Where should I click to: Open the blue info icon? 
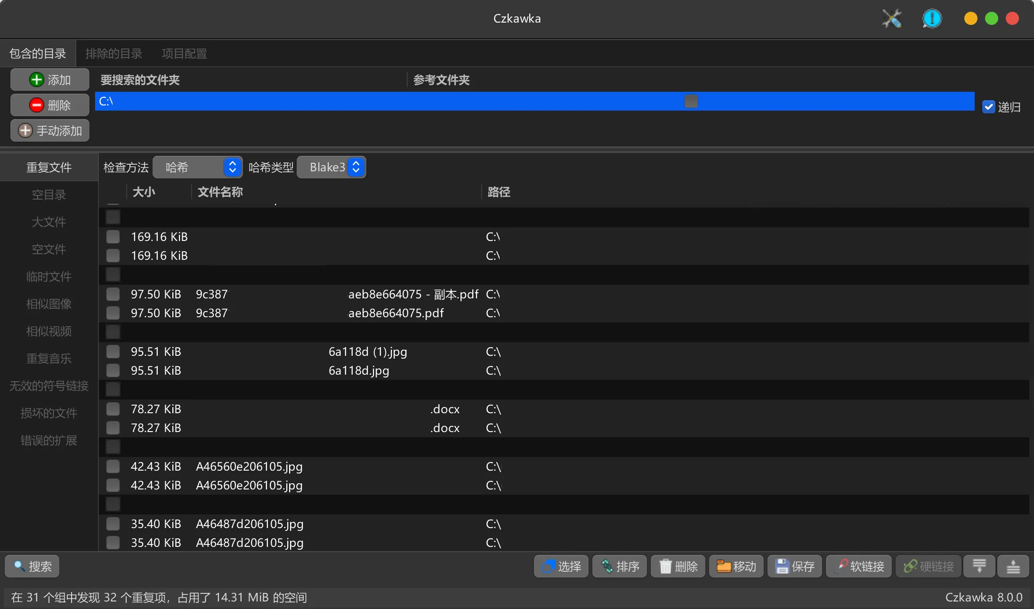point(932,19)
